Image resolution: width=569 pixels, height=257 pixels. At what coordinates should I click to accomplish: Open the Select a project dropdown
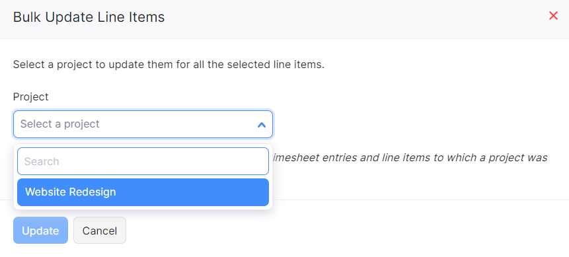[x=143, y=124]
